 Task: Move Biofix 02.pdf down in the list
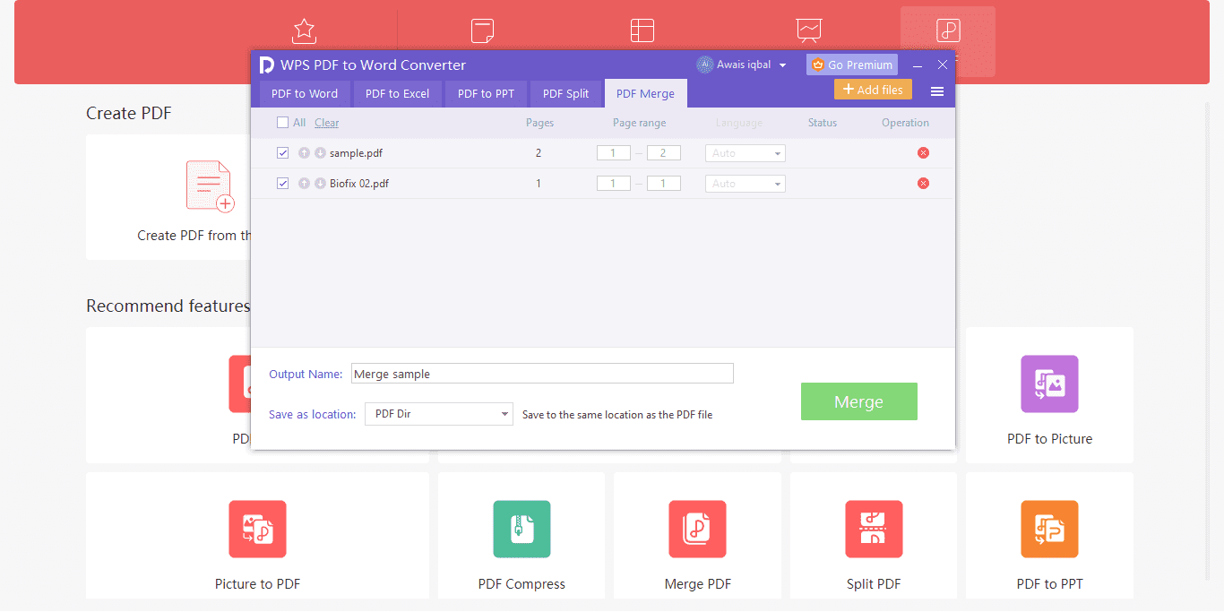point(320,184)
